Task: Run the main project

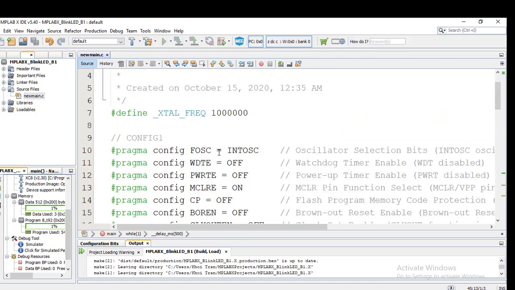Action: (x=164, y=41)
